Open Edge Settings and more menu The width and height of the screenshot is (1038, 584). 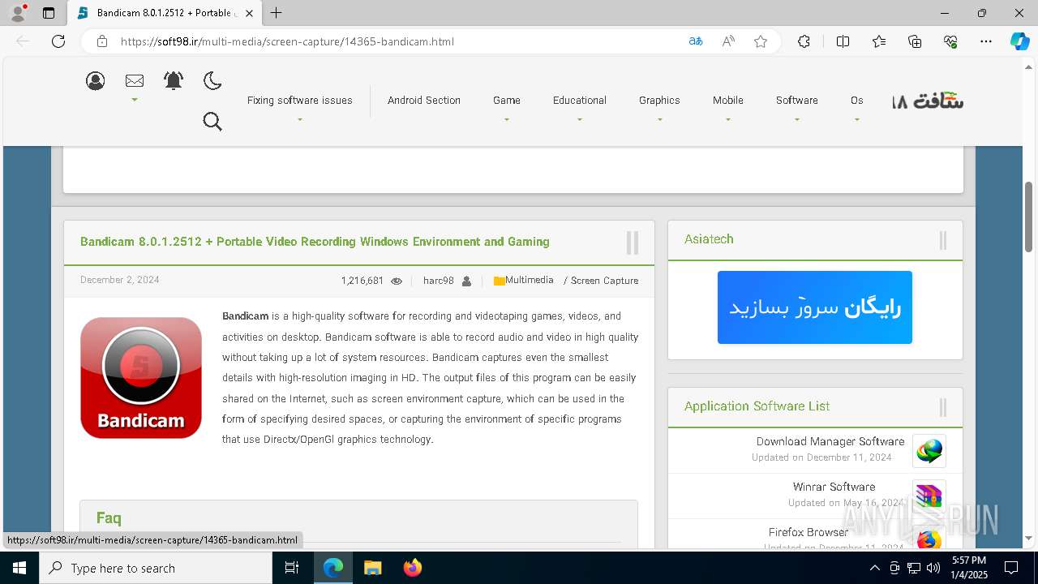986,41
